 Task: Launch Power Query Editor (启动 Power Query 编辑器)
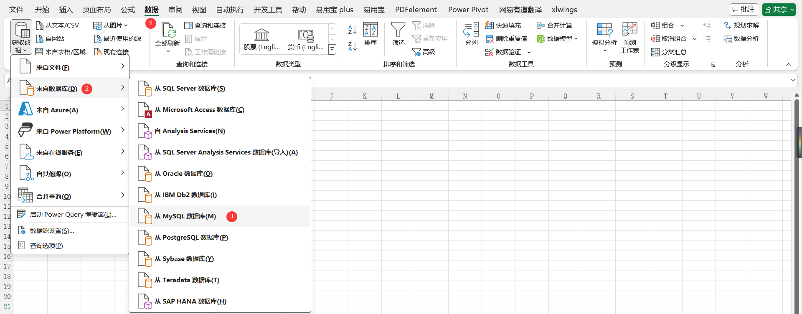tap(70, 215)
